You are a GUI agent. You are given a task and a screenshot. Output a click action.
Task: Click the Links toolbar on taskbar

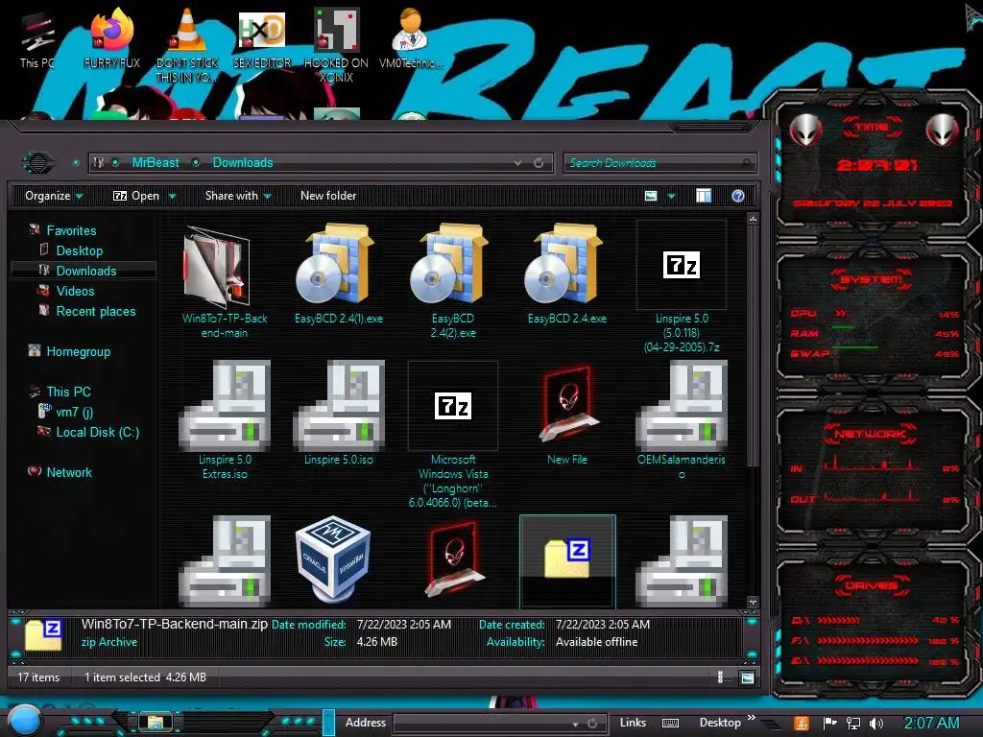pos(633,723)
